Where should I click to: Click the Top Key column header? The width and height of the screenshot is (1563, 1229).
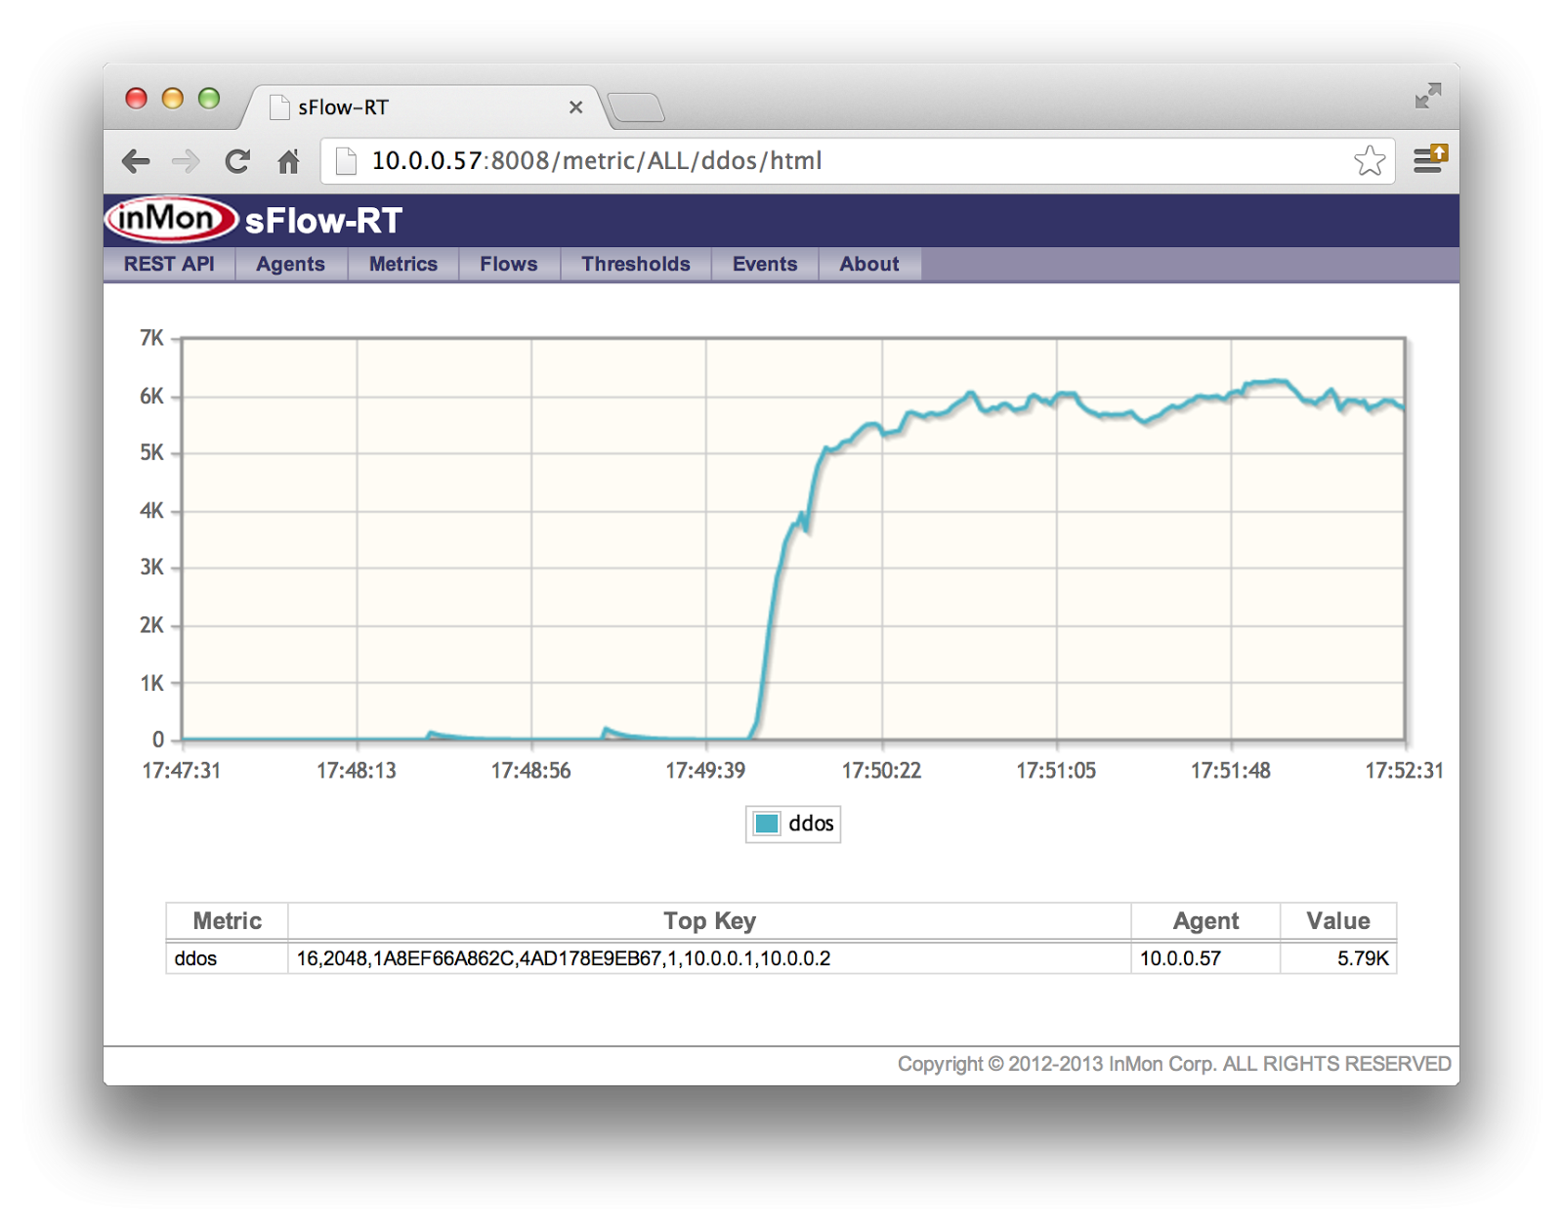(x=710, y=921)
